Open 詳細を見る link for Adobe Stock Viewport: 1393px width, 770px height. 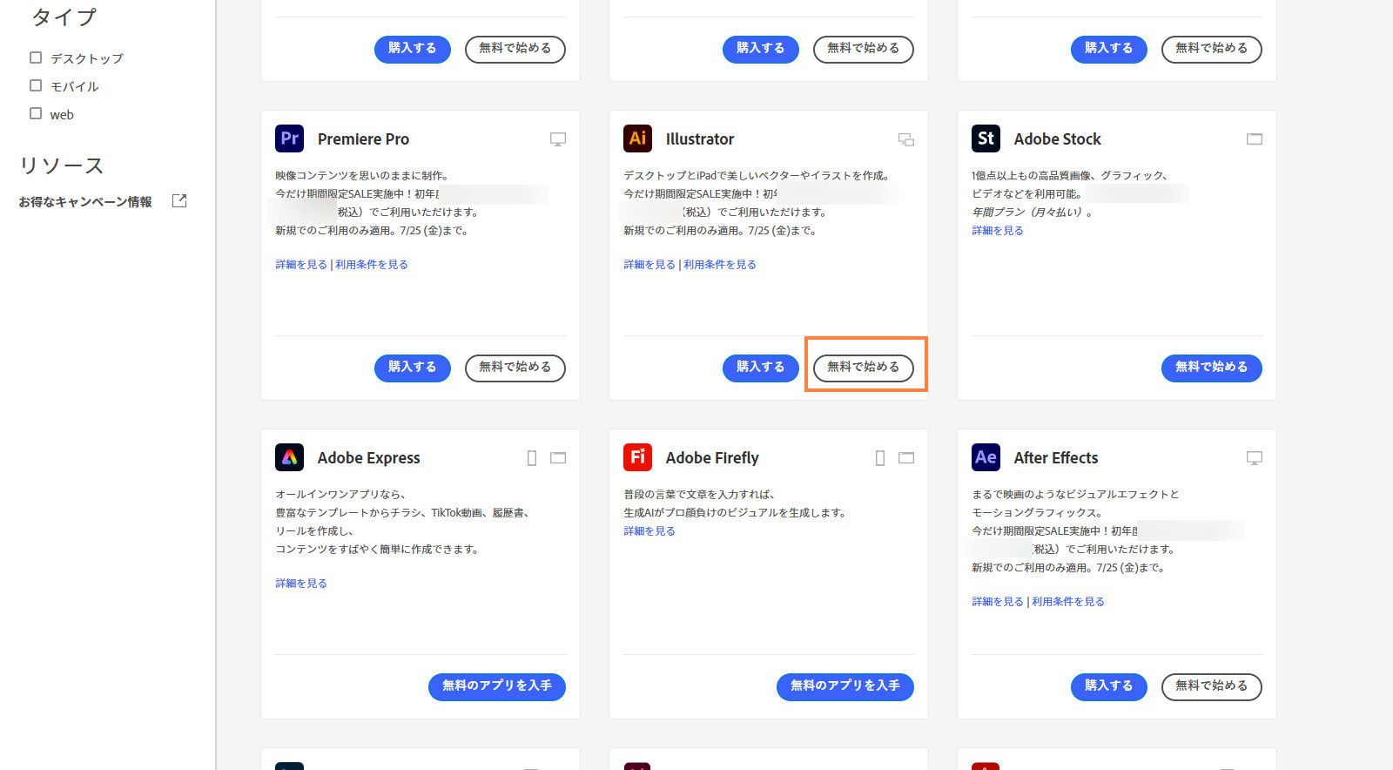(998, 231)
